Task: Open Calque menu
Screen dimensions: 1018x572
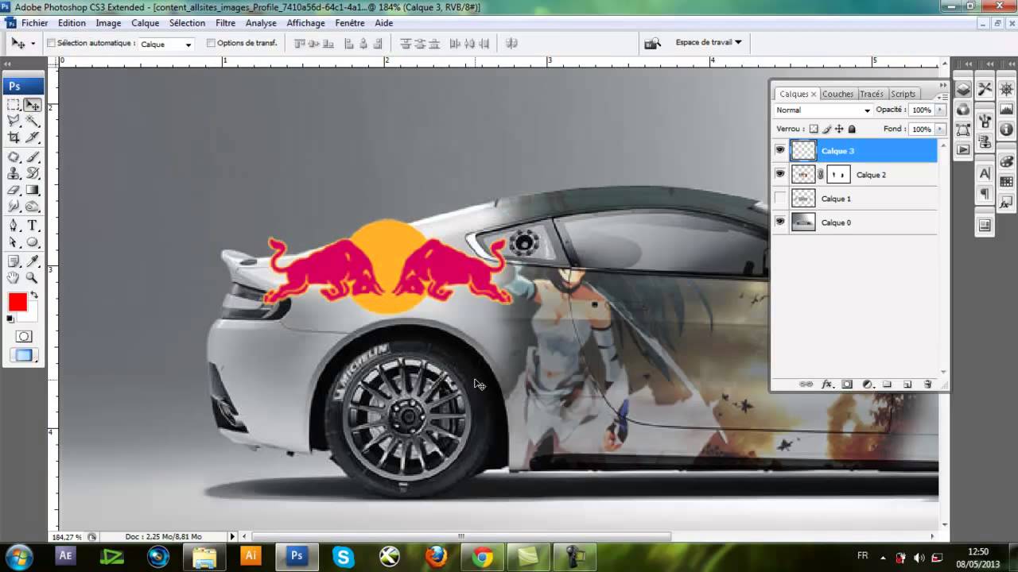Action: pyautogui.click(x=146, y=23)
